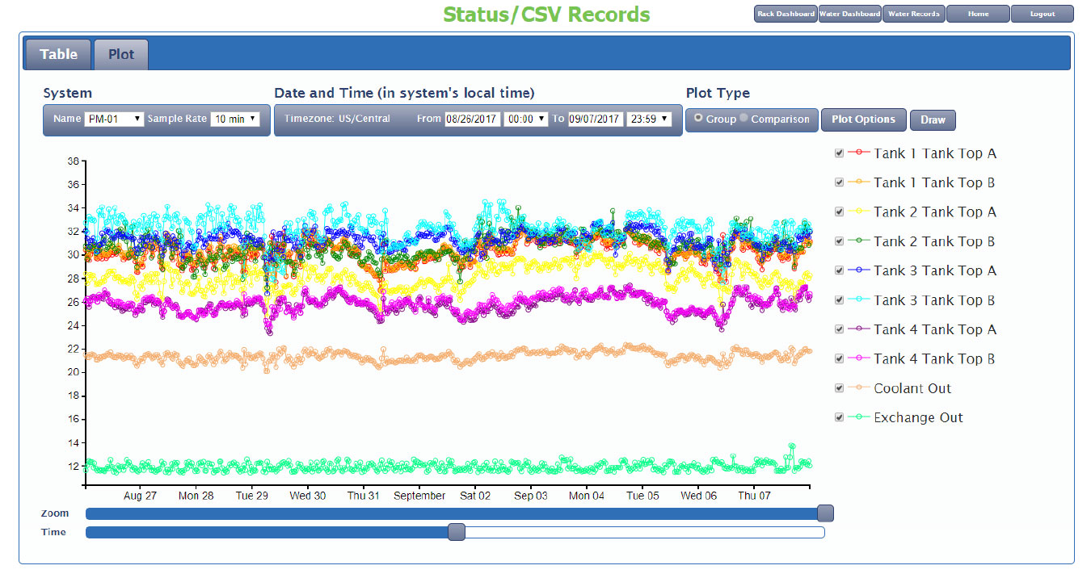Click the cyan Tank 3 Tank Top B legend marker

tap(858, 299)
